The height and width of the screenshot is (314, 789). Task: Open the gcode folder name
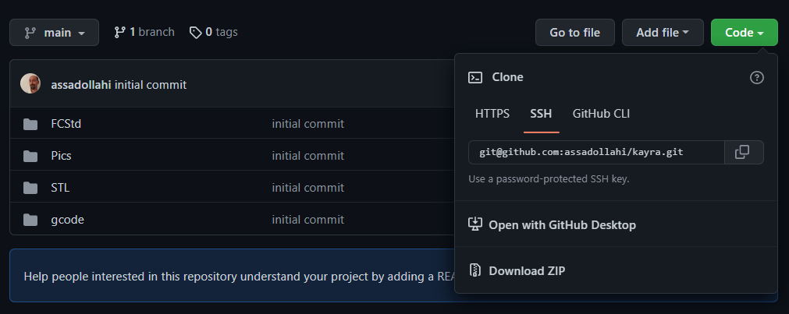click(x=67, y=220)
